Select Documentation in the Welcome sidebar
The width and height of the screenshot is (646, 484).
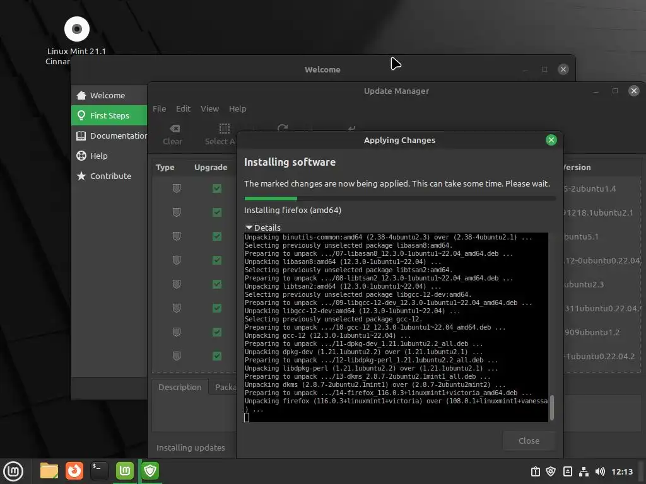[x=109, y=136]
